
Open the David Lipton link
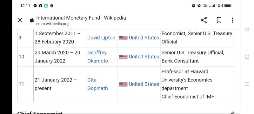click(101, 38)
